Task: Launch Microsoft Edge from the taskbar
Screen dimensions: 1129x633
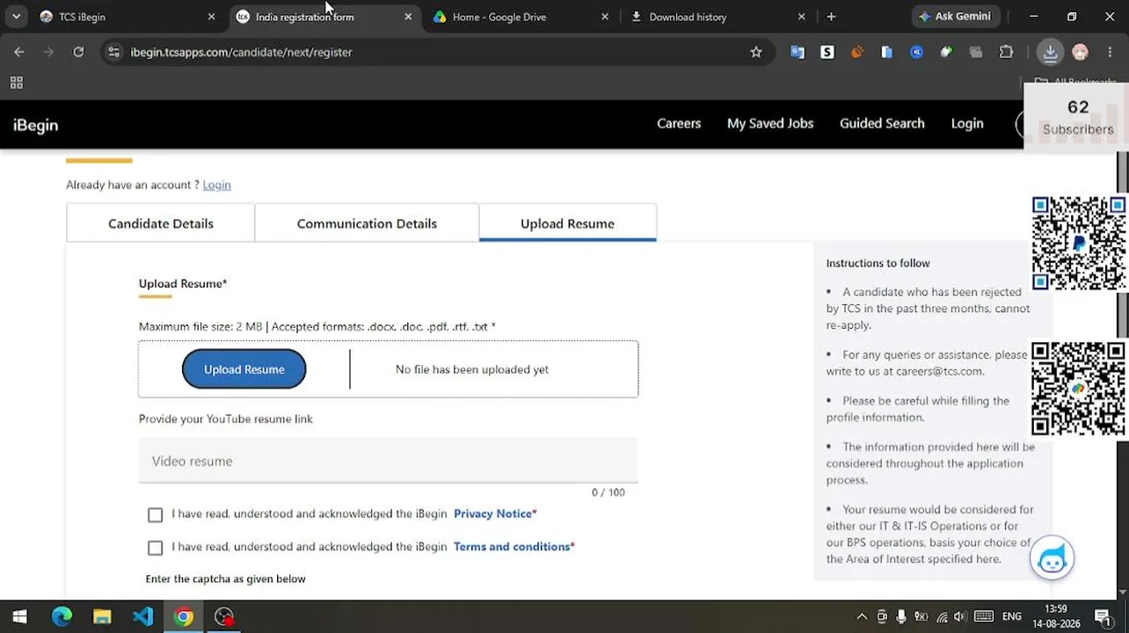Action: point(62,616)
